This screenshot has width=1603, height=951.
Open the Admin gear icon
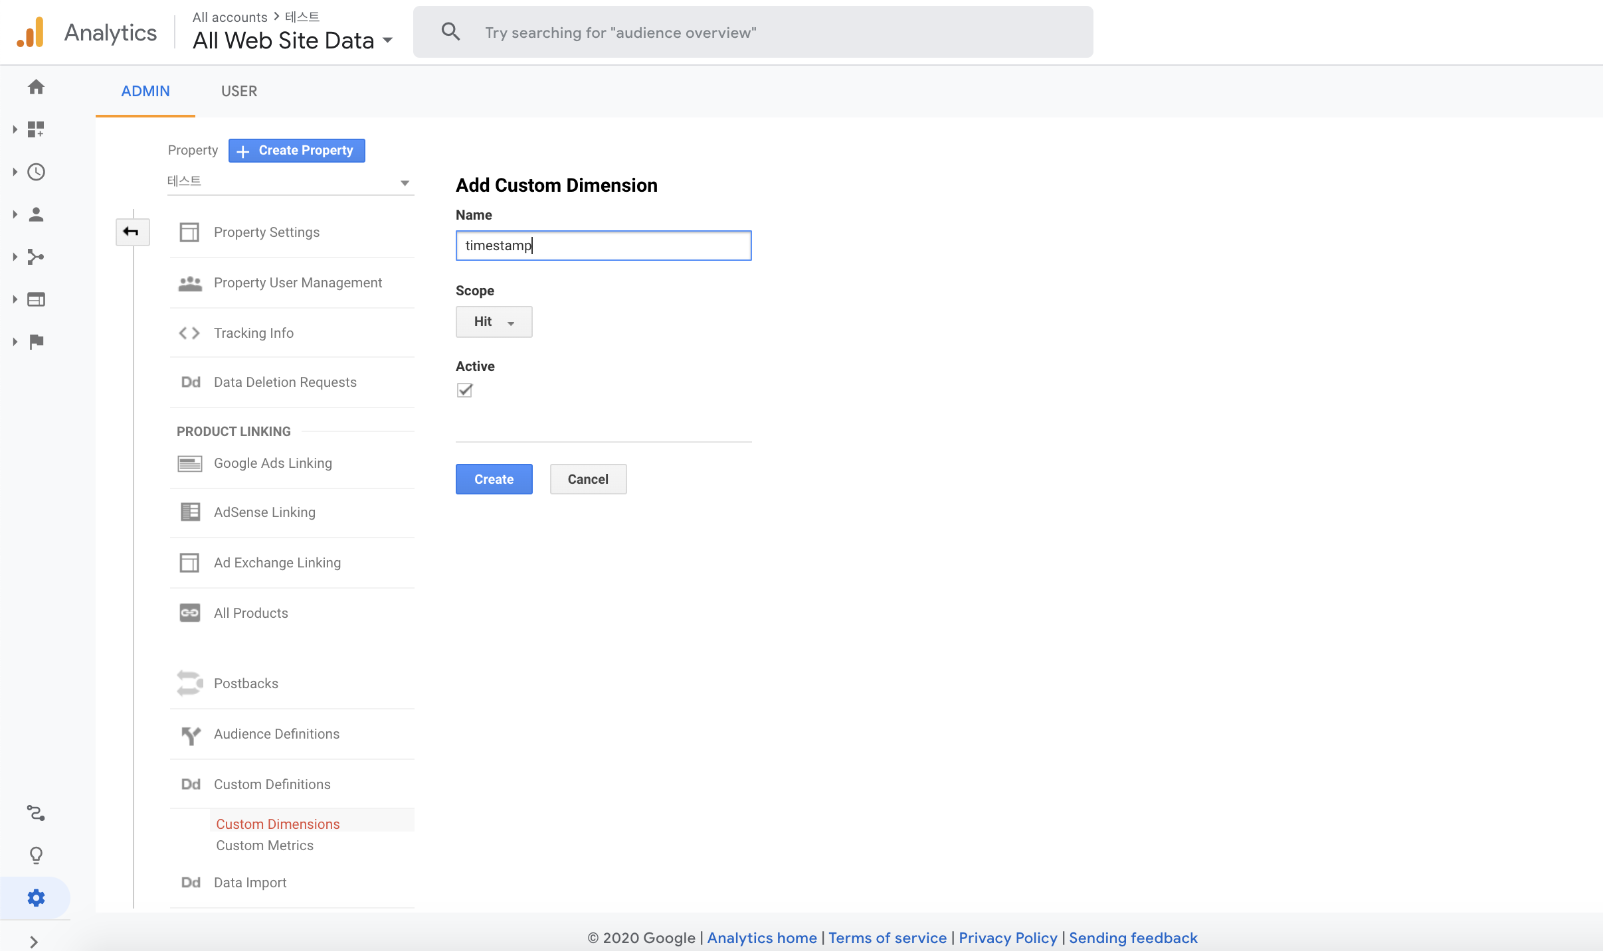(x=36, y=898)
